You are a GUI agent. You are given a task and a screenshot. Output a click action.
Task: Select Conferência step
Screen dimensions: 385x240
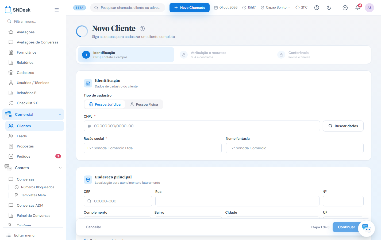(x=321, y=55)
